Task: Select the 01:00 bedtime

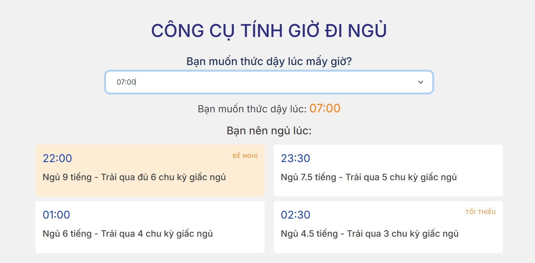Action: pos(56,215)
